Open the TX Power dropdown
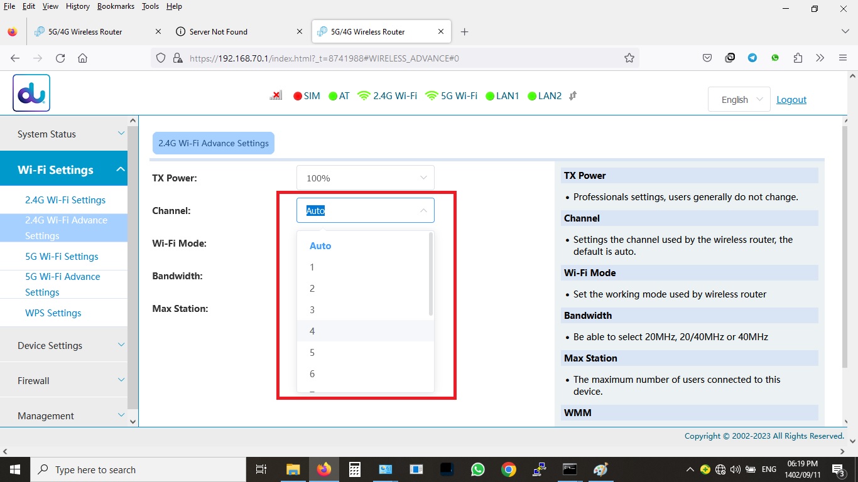This screenshot has height=482, width=858. click(x=365, y=178)
